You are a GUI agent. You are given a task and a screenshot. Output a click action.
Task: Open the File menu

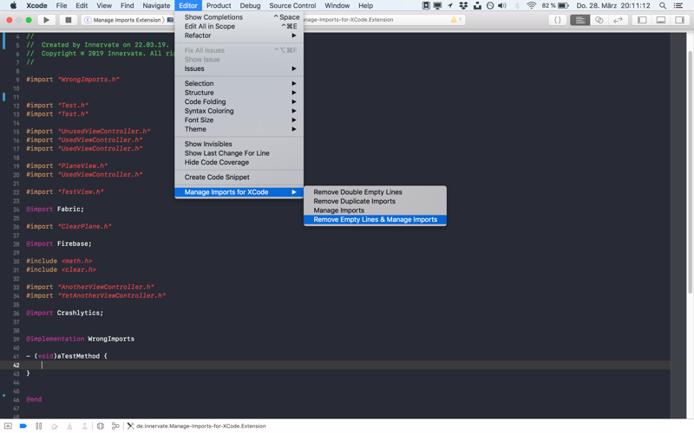(62, 6)
